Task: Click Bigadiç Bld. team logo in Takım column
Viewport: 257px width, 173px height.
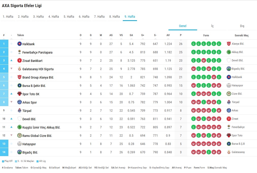Action: click(x=20, y=152)
